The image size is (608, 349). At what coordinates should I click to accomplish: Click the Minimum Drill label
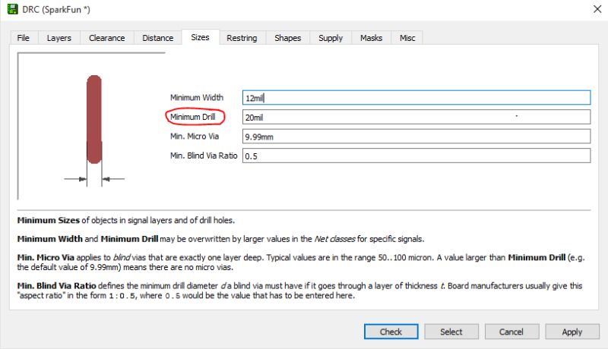click(193, 117)
